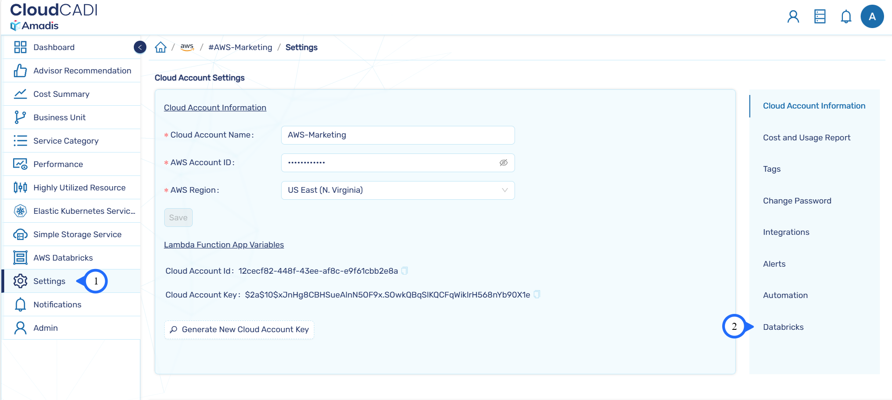Click the Business Unit branch icon
This screenshot has height=400, width=892.
(20, 117)
